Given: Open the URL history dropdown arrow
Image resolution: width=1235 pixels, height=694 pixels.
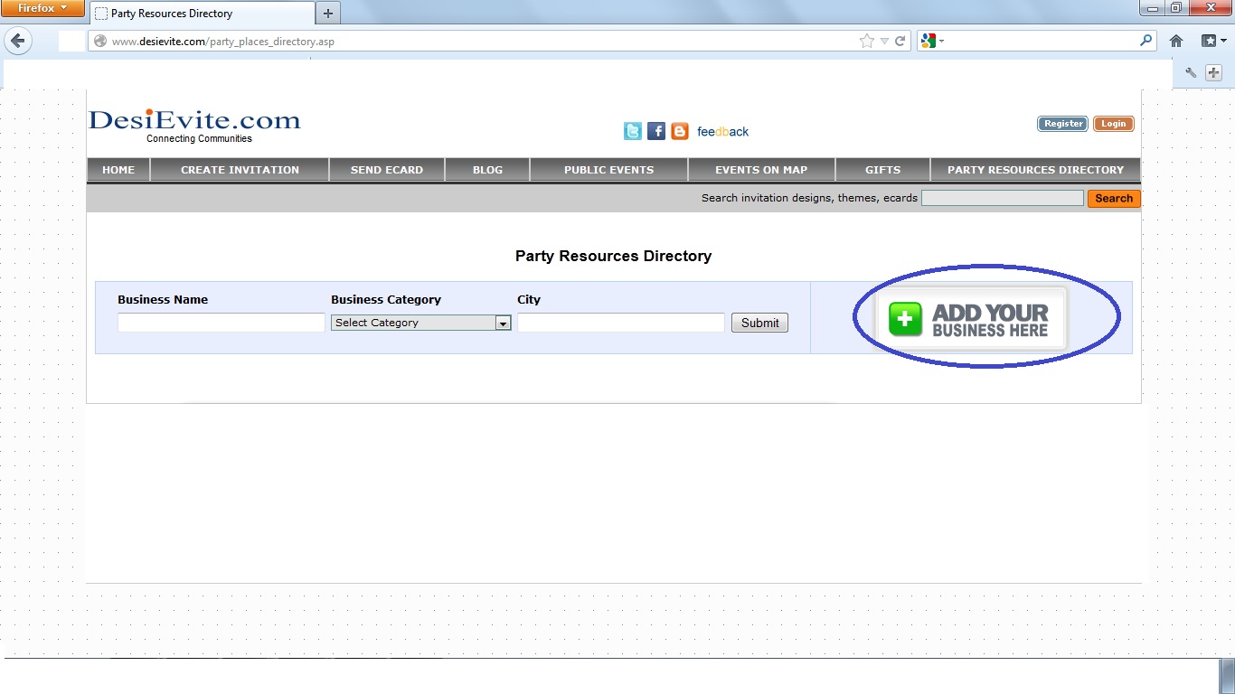Looking at the screenshot, I should point(885,41).
